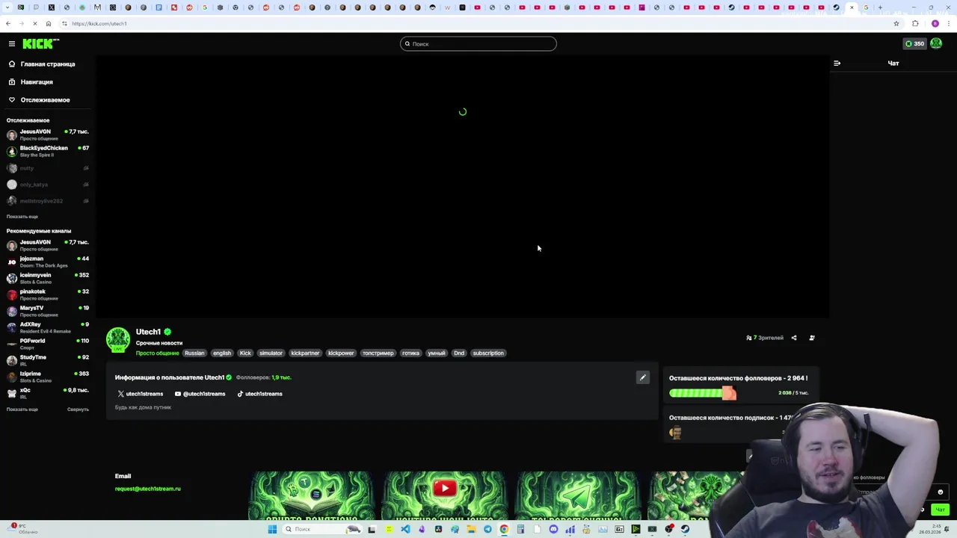This screenshot has height=538, width=957.
Task: Open followed channel JesusAVGN under Отслеживаемое
Action: click(48, 134)
